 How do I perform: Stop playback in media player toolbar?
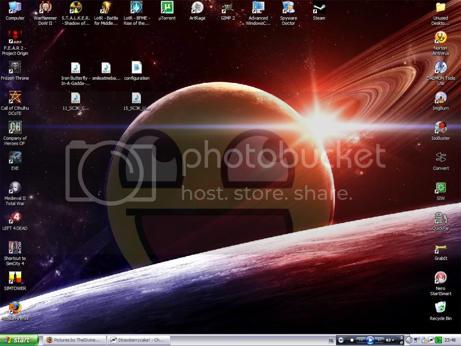(x=352, y=341)
